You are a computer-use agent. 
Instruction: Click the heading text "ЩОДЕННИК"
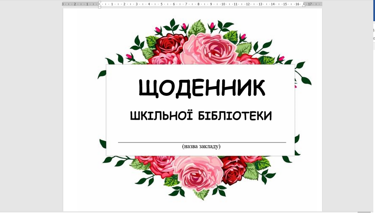pos(201,88)
